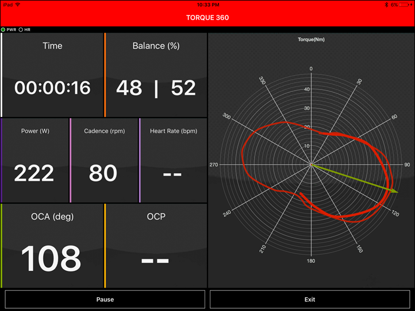The width and height of the screenshot is (415, 311).
Task: Click the 120 degree axis label
Action: [x=395, y=213]
